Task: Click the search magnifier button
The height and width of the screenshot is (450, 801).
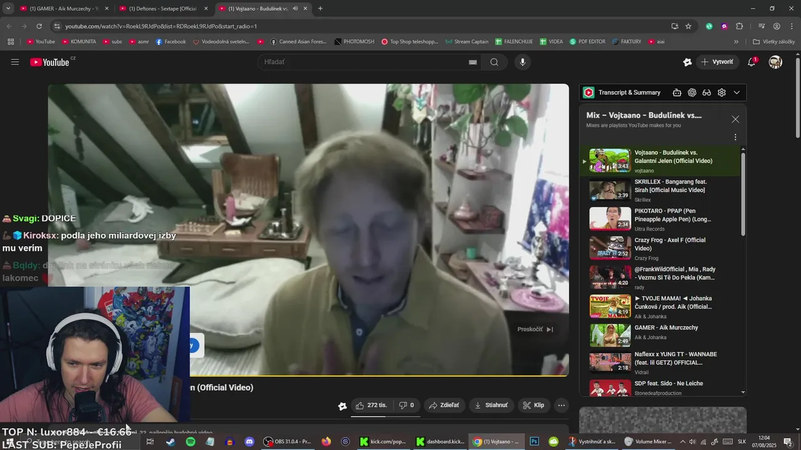Action: click(494, 62)
